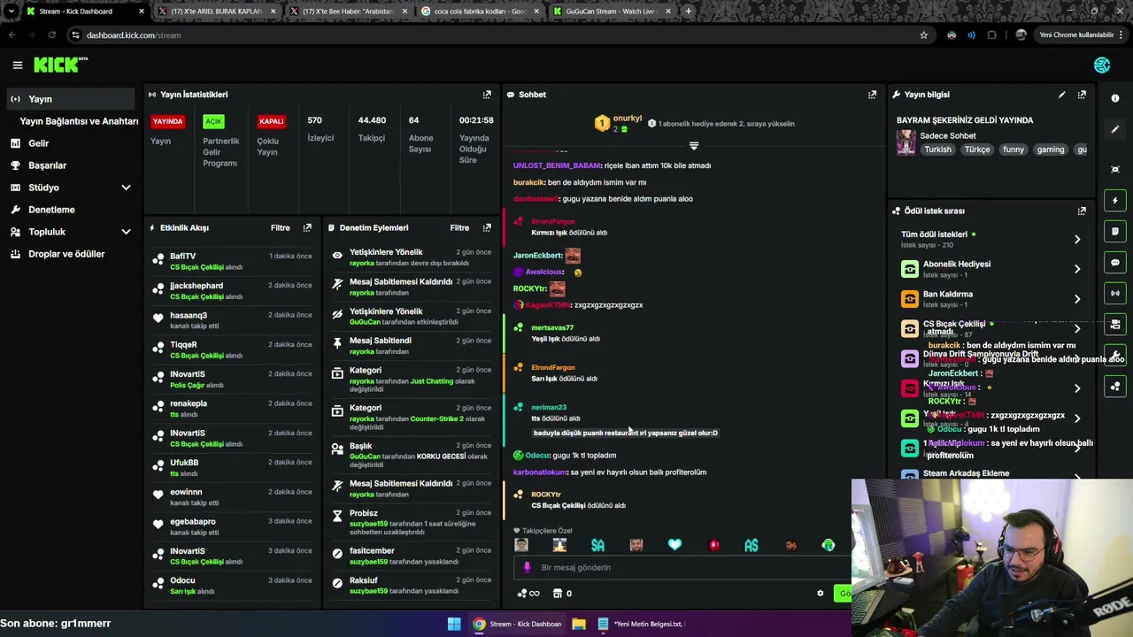Open Tüm ödül istekleri chevron

click(1077, 240)
